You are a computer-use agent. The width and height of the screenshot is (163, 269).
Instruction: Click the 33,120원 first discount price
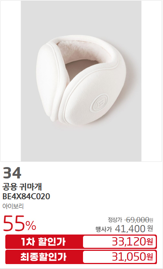[132, 242]
